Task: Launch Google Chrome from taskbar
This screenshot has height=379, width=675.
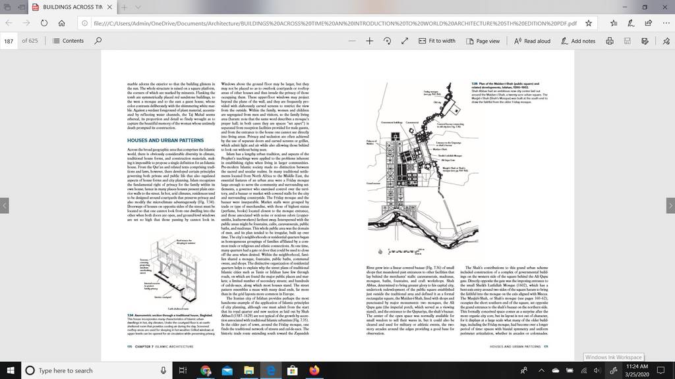Action: tap(206, 370)
